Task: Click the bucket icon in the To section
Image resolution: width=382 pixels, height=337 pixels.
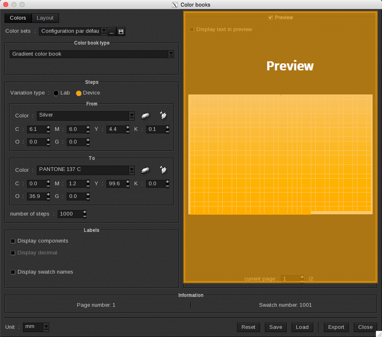Action: pos(163,170)
